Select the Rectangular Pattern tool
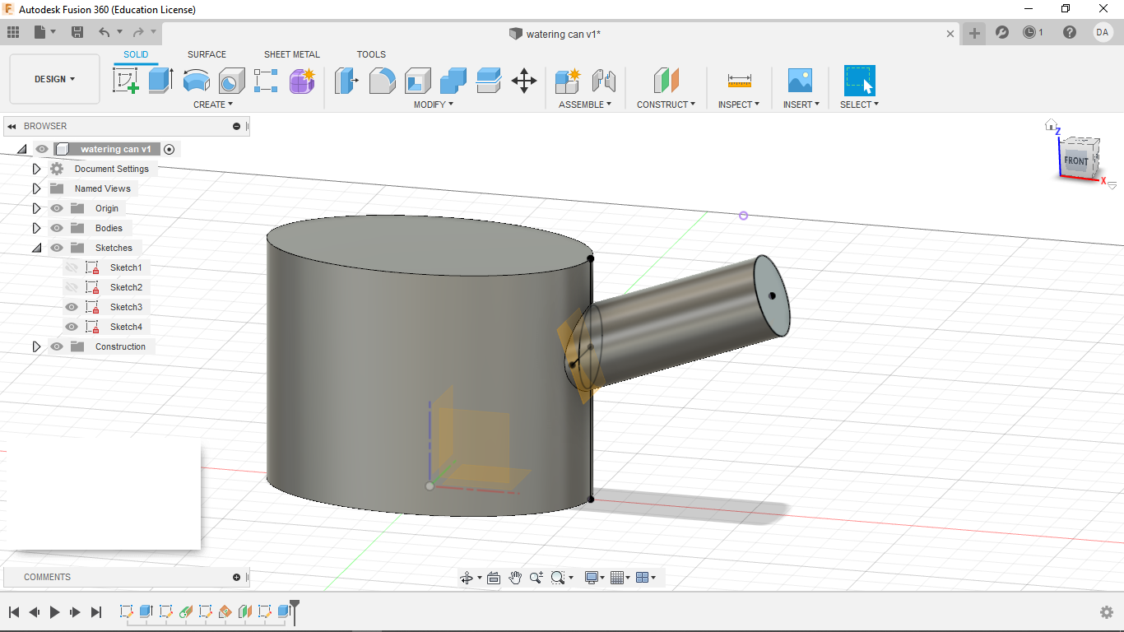 267,81
